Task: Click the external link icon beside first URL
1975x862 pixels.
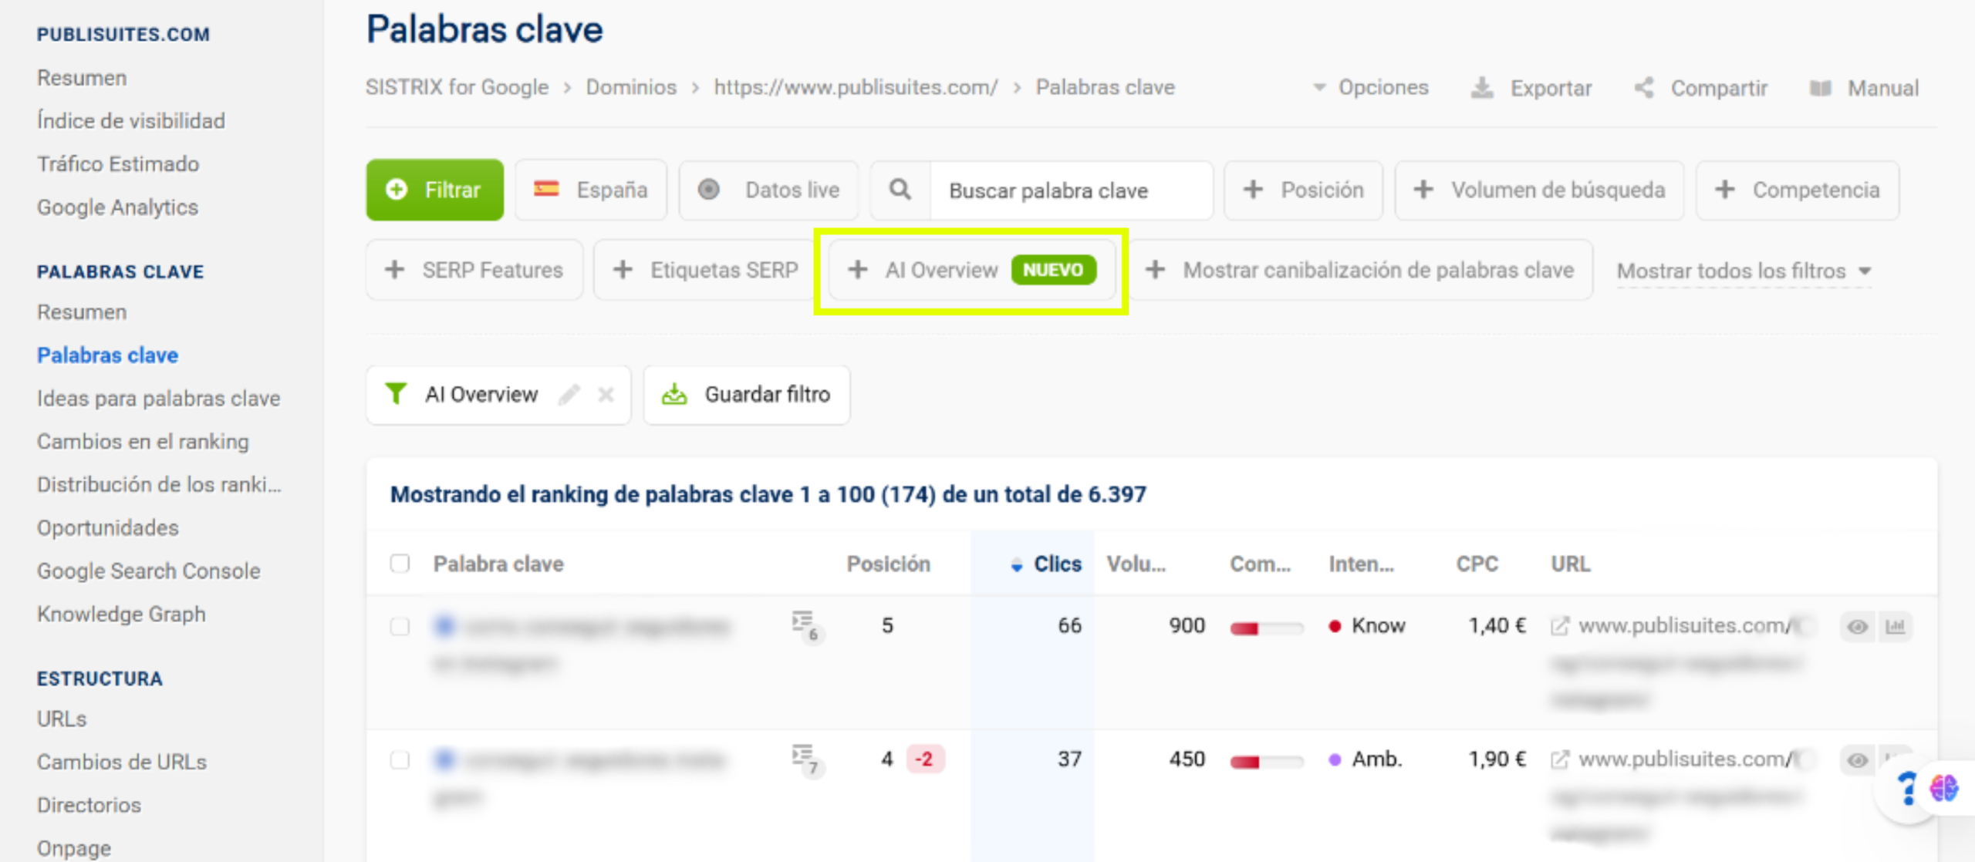Action: (1559, 626)
